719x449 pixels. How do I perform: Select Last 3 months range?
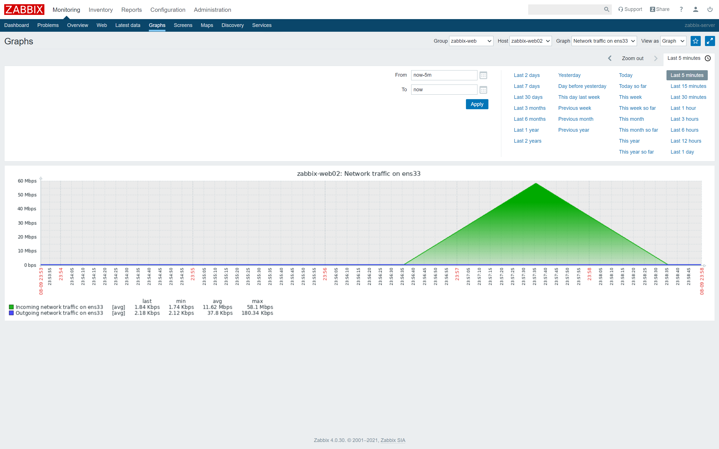coord(529,108)
